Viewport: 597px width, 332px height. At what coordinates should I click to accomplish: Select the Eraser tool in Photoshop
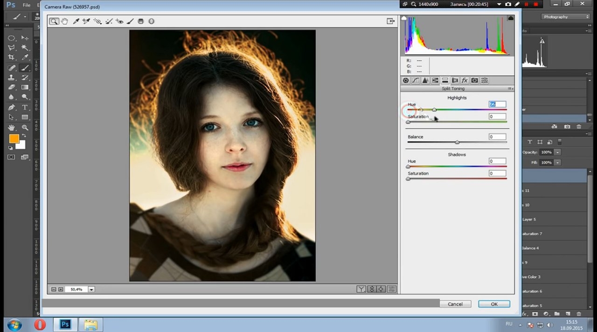[12, 87]
